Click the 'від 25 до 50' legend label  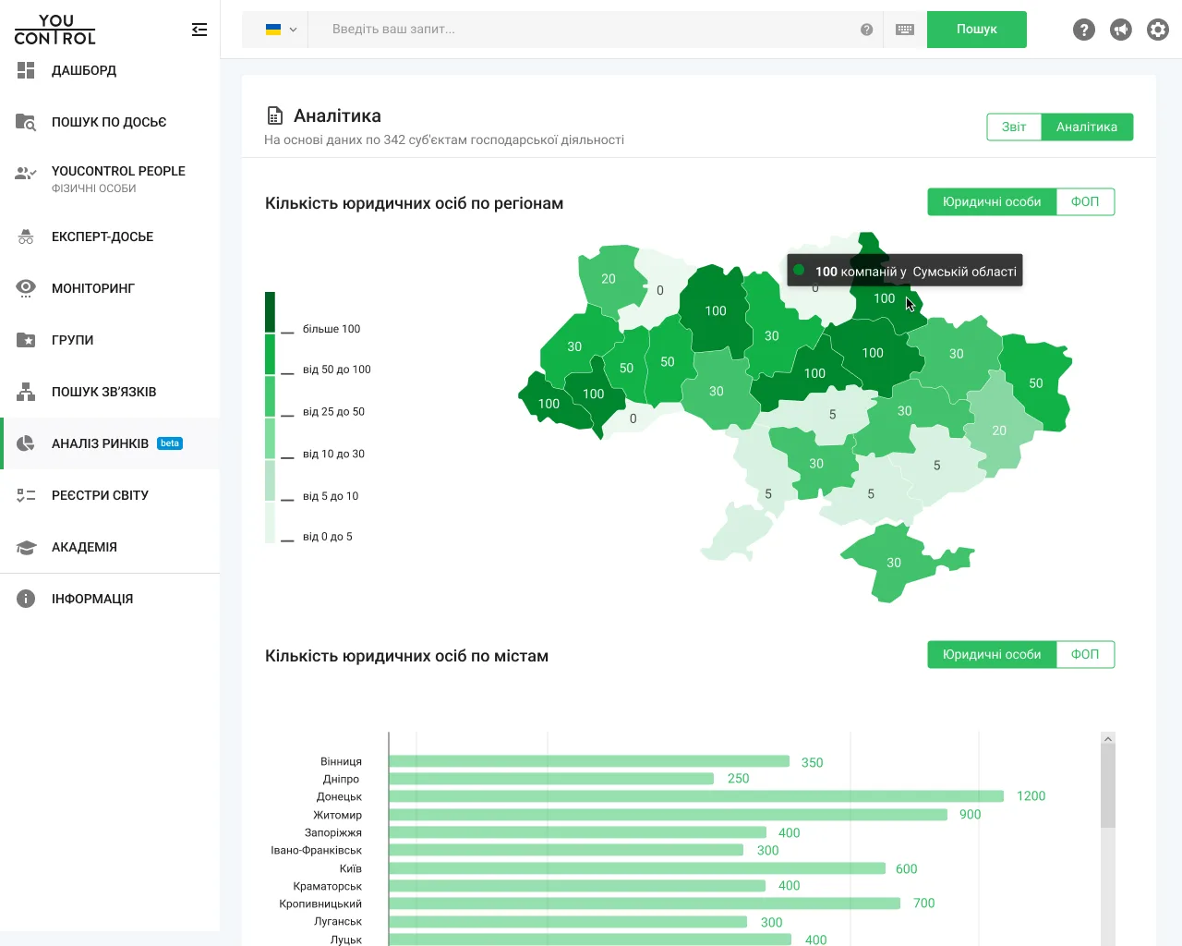point(333,412)
